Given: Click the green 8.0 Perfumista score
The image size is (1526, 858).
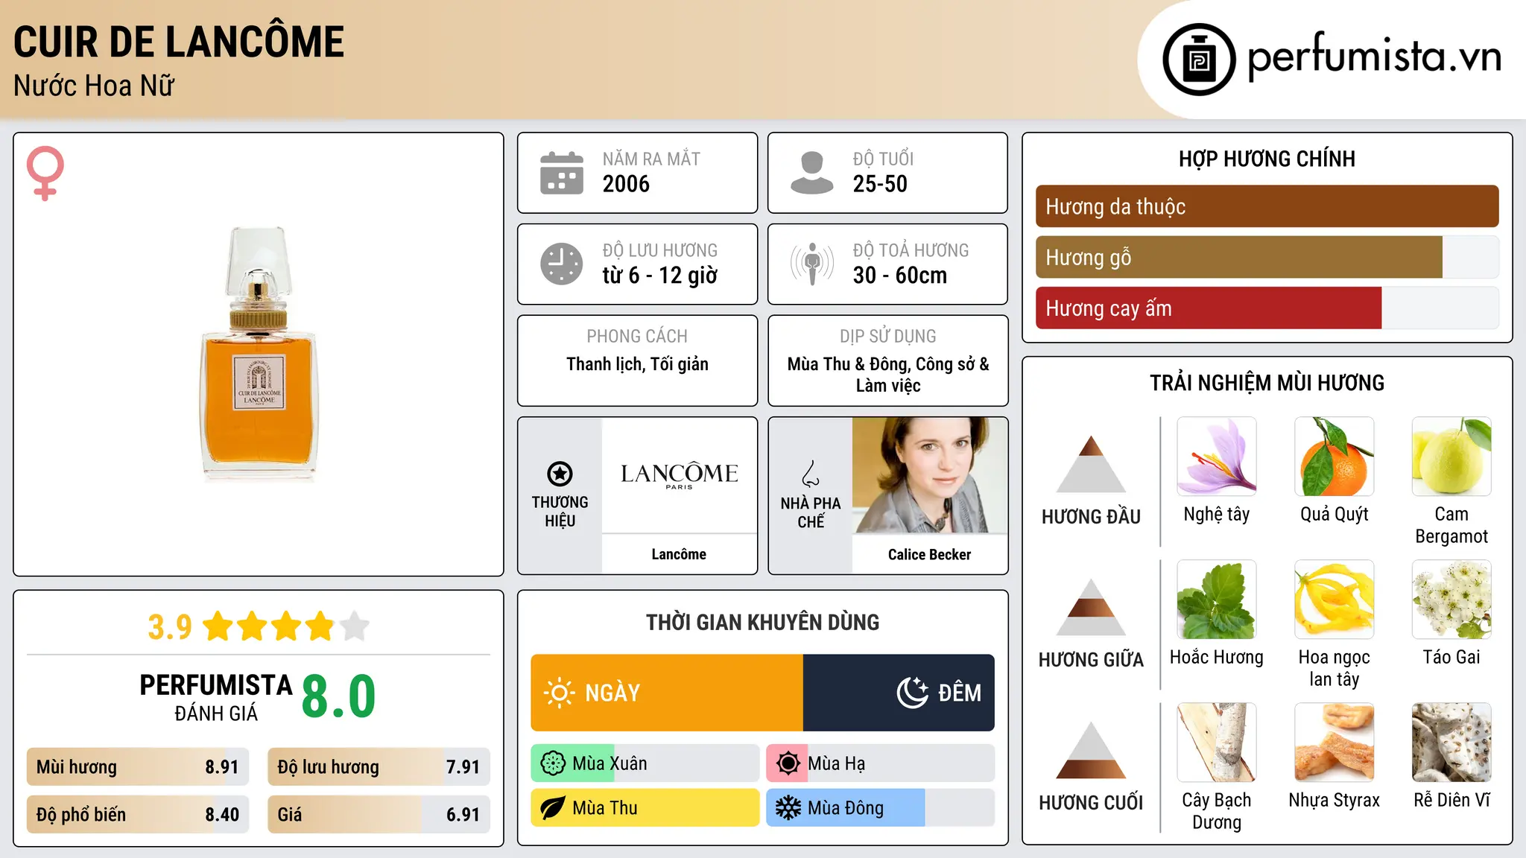Looking at the screenshot, I should (x=338, y=696).
